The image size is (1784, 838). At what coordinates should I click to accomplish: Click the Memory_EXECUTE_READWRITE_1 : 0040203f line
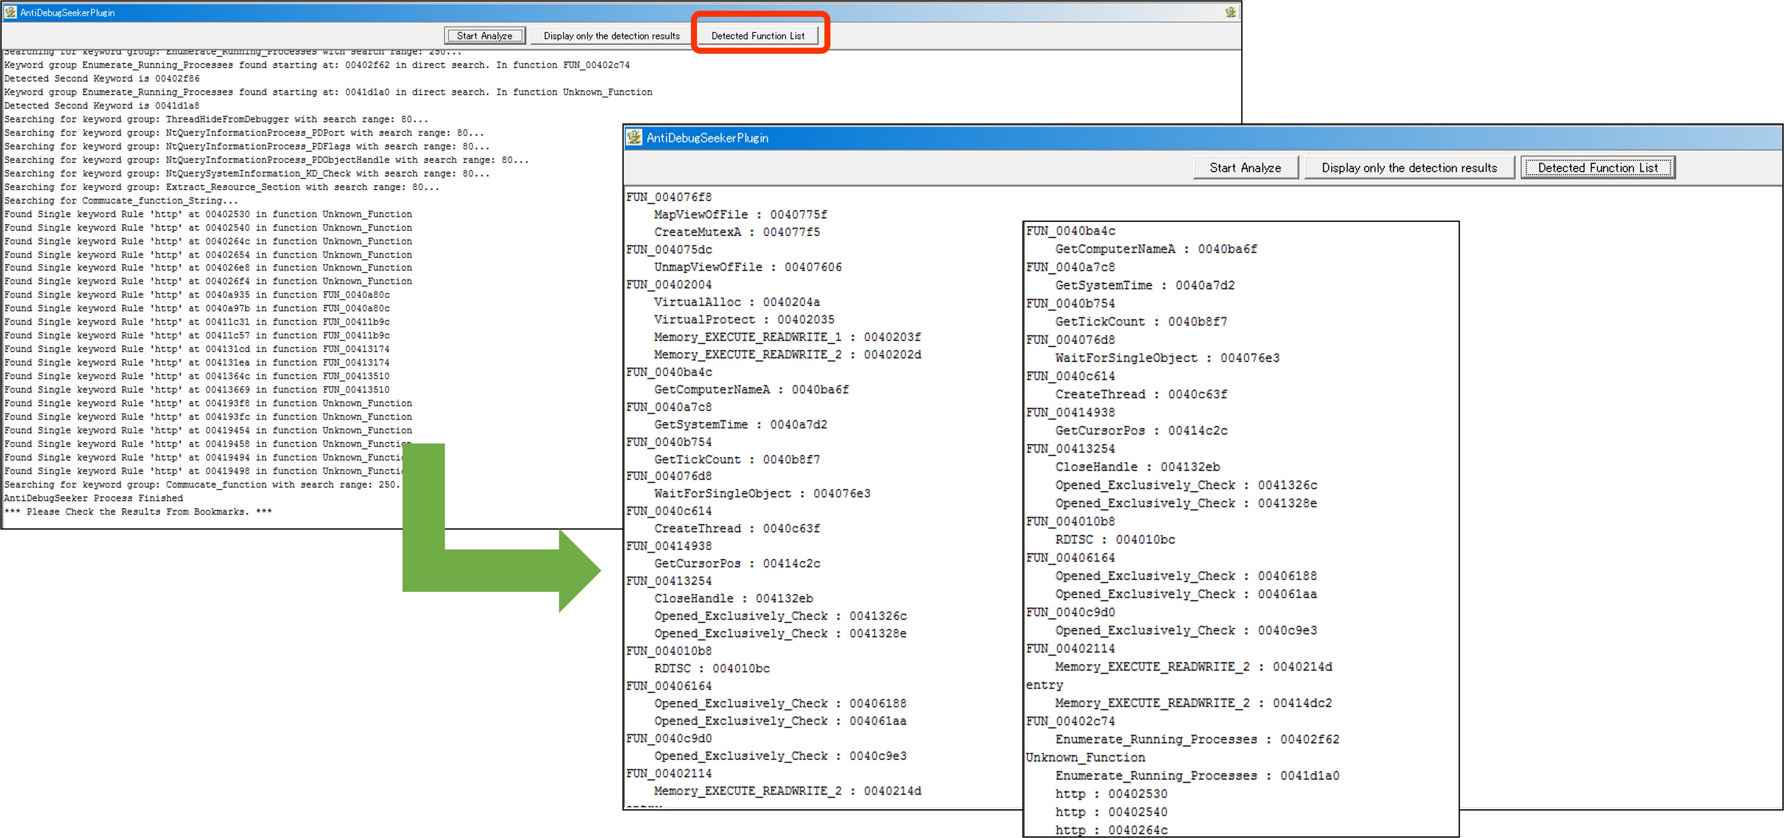point(787,337)
